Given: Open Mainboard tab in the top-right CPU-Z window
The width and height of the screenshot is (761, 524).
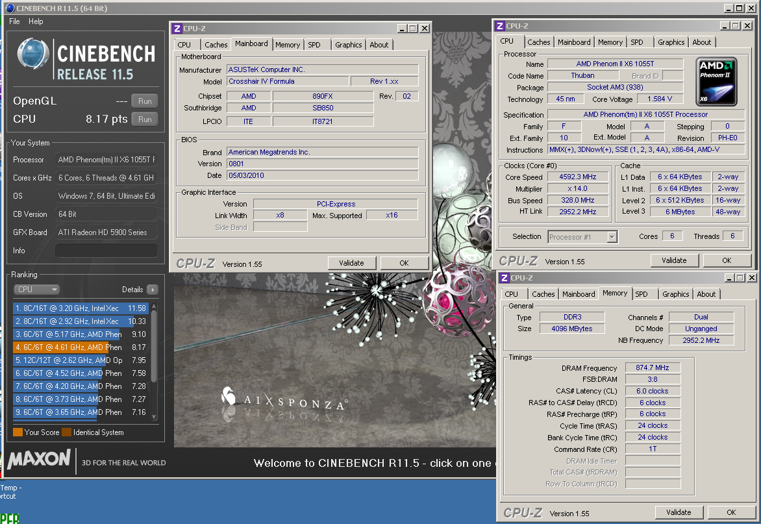Looking at the screenshot, I should coord(574,42).
